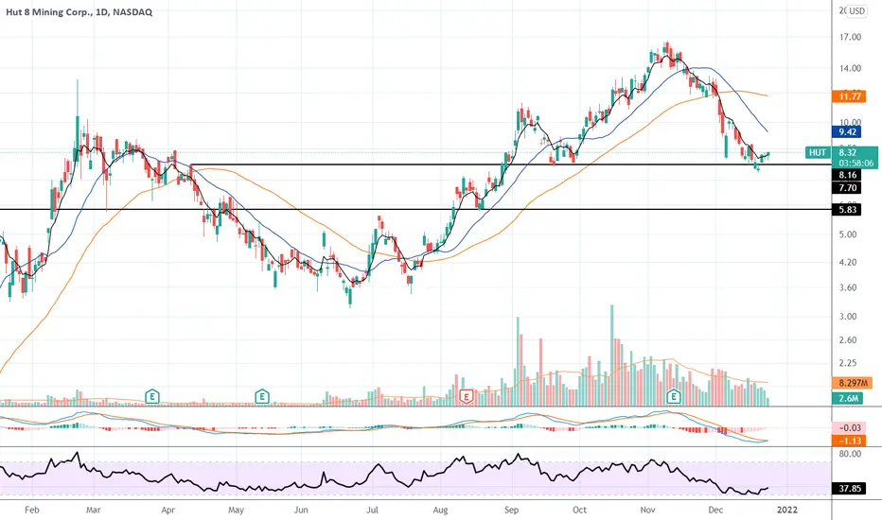Click the 2.6M volume label

847,398
